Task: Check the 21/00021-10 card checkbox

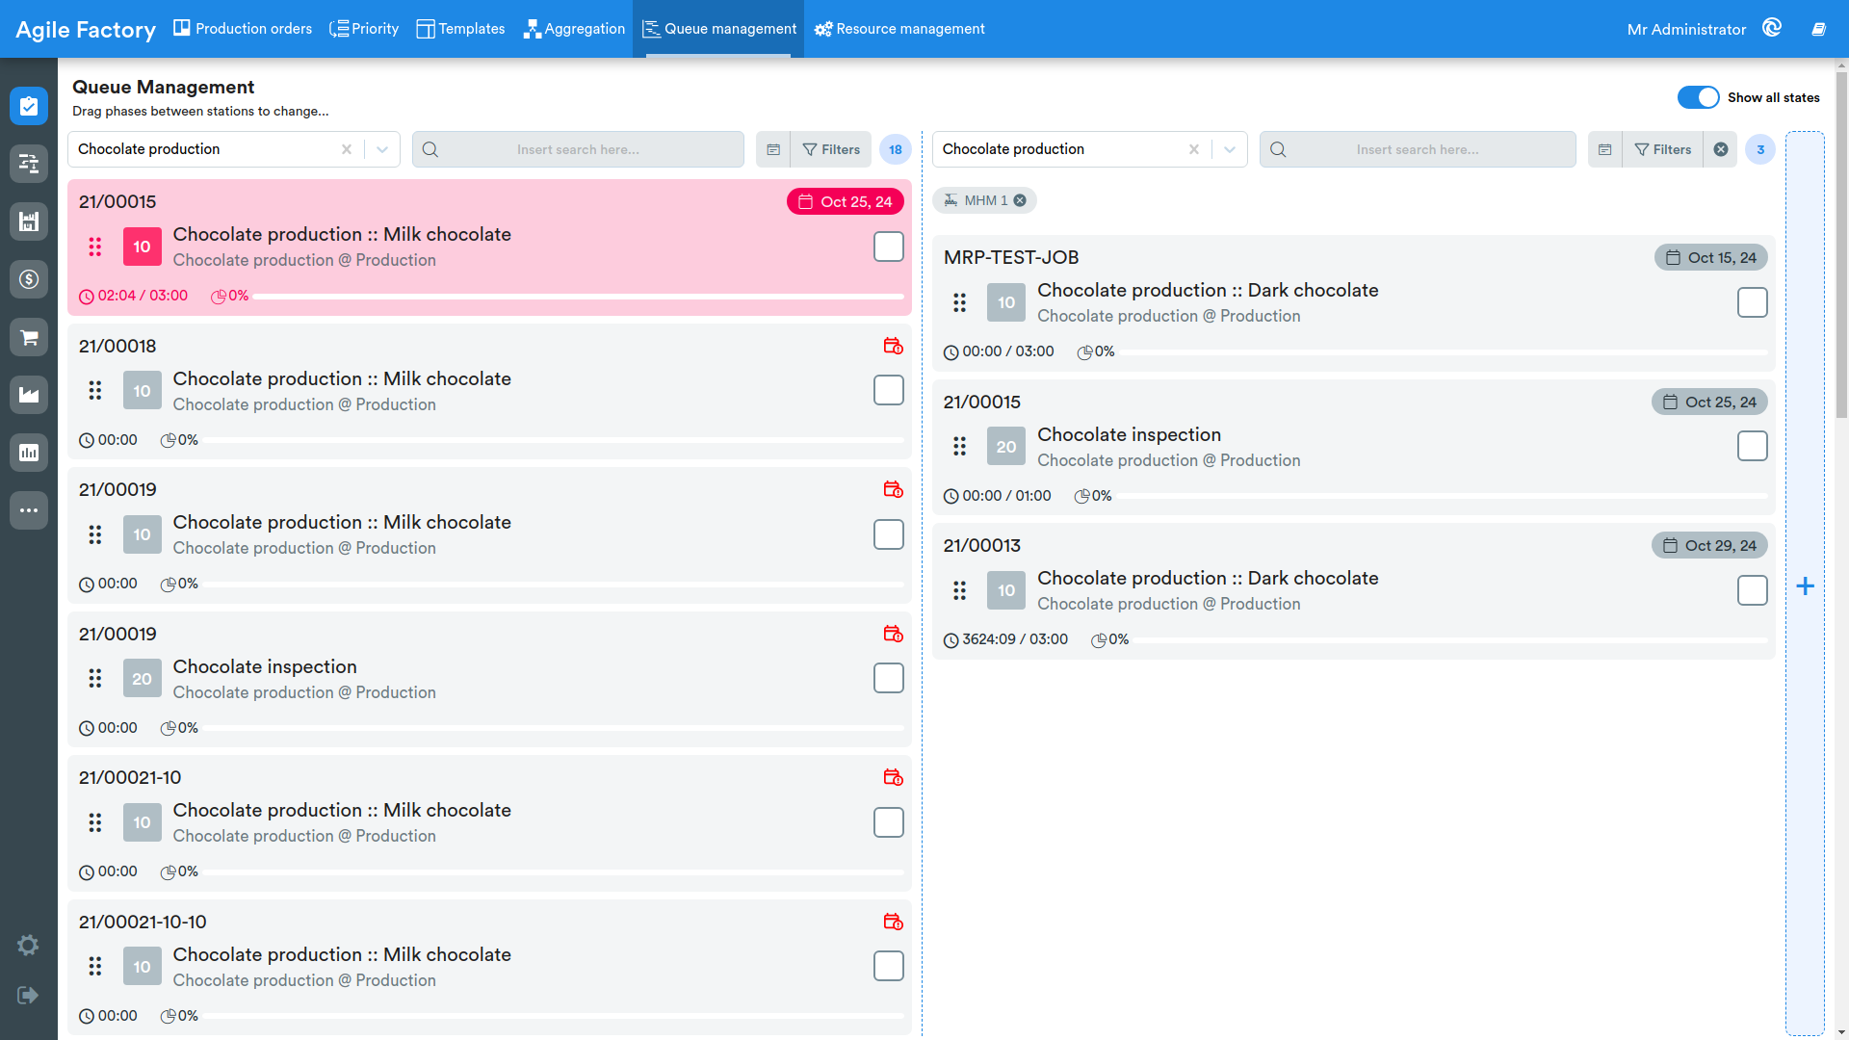Action: [x=889, y=822]
